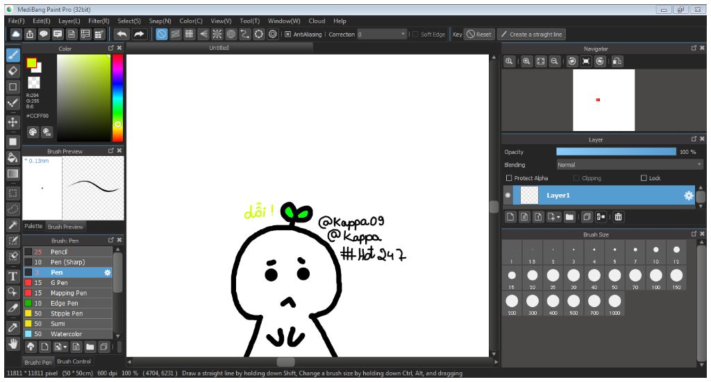The width and height of the screenshot is (711, 382).
Task: Click the canvas vertical scrollbar handle
Action: click(x=494, y=207)
